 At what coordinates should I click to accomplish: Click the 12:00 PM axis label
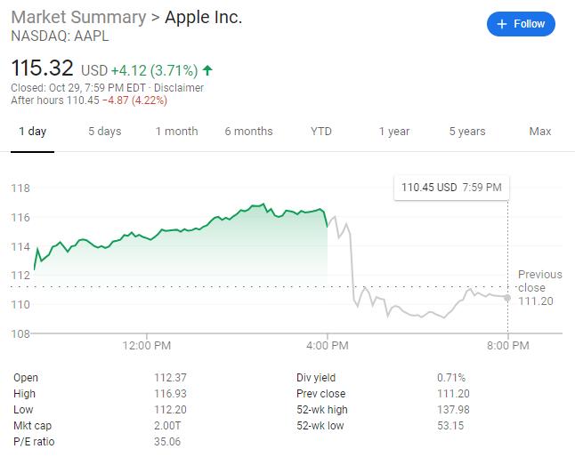pos(147,344)
